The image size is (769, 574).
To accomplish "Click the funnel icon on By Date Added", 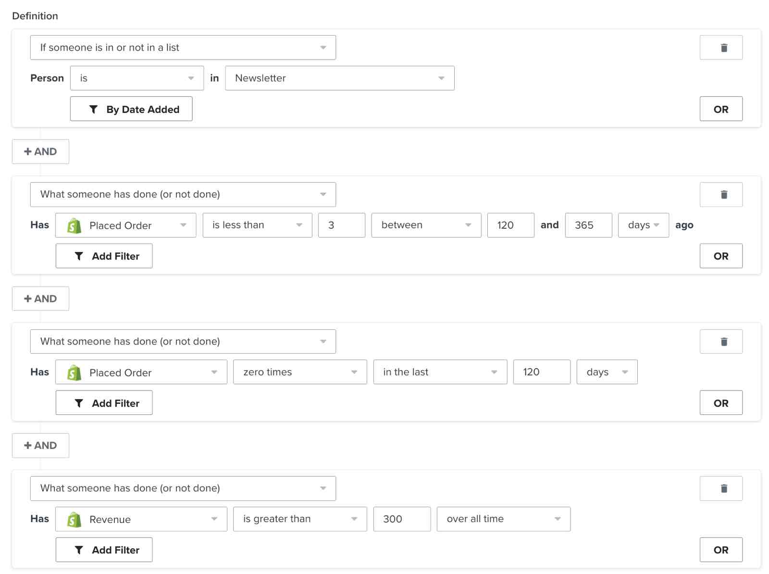I will point(95,109).
